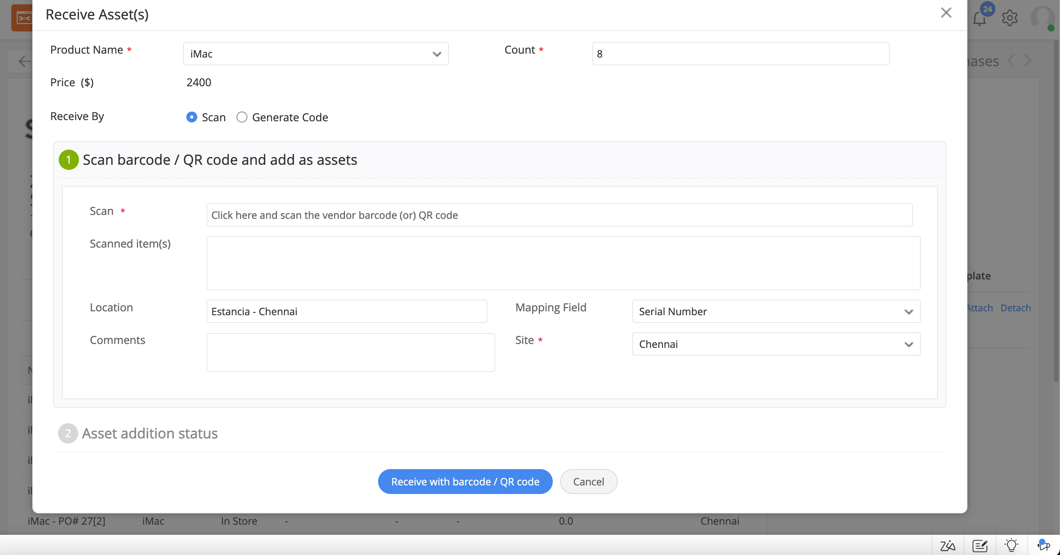Open the chat bubbles icon
Screen dimensions: 1060x555
pos(1043,545)
